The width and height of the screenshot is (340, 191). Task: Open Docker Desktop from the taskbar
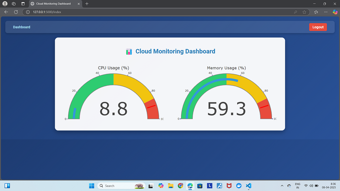coord(239,186)
